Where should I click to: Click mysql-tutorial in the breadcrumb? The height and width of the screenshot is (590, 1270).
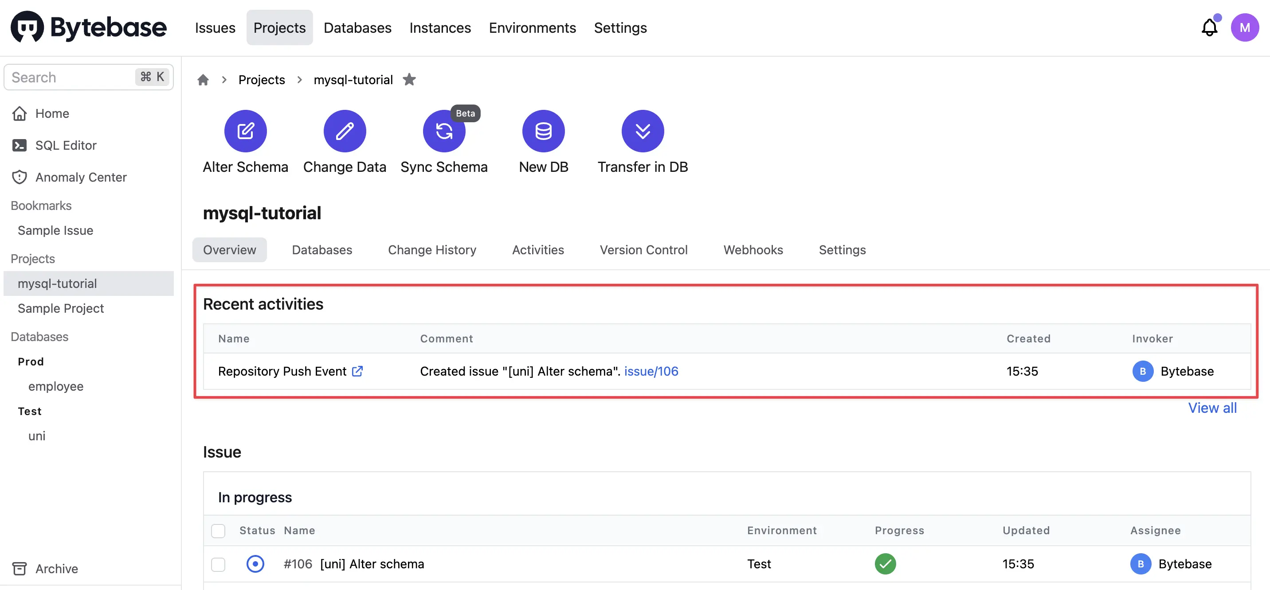pyautogui.click(x=353, y=80)
